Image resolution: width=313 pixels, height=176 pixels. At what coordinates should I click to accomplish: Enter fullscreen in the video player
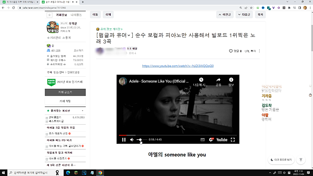(233, 140)
